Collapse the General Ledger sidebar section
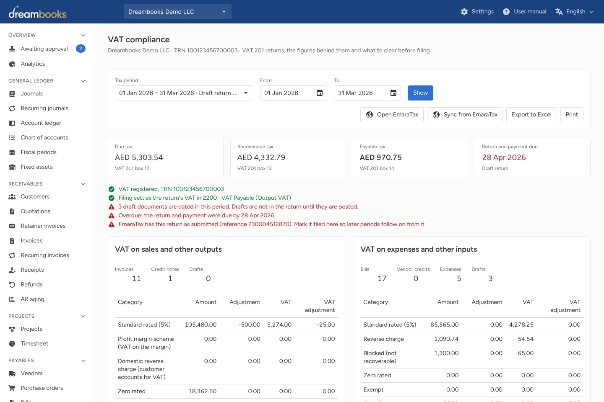The width and height of the screenshot is (604, 402). (83, 81)
